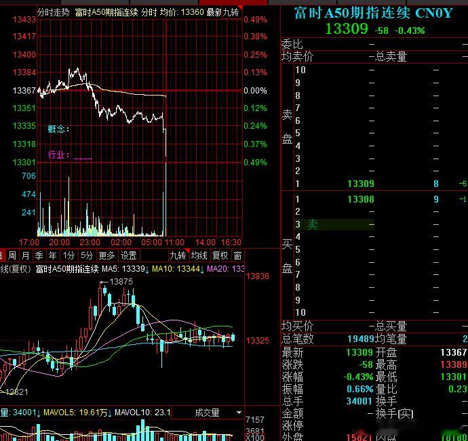Toggle 九转 indicator in K-line toolbar

(x=178, y=255)
